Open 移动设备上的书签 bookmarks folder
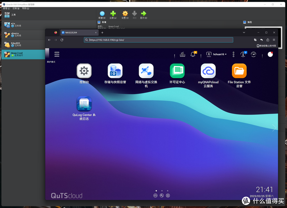The image size is (287, 208). (x=267, y=46)
